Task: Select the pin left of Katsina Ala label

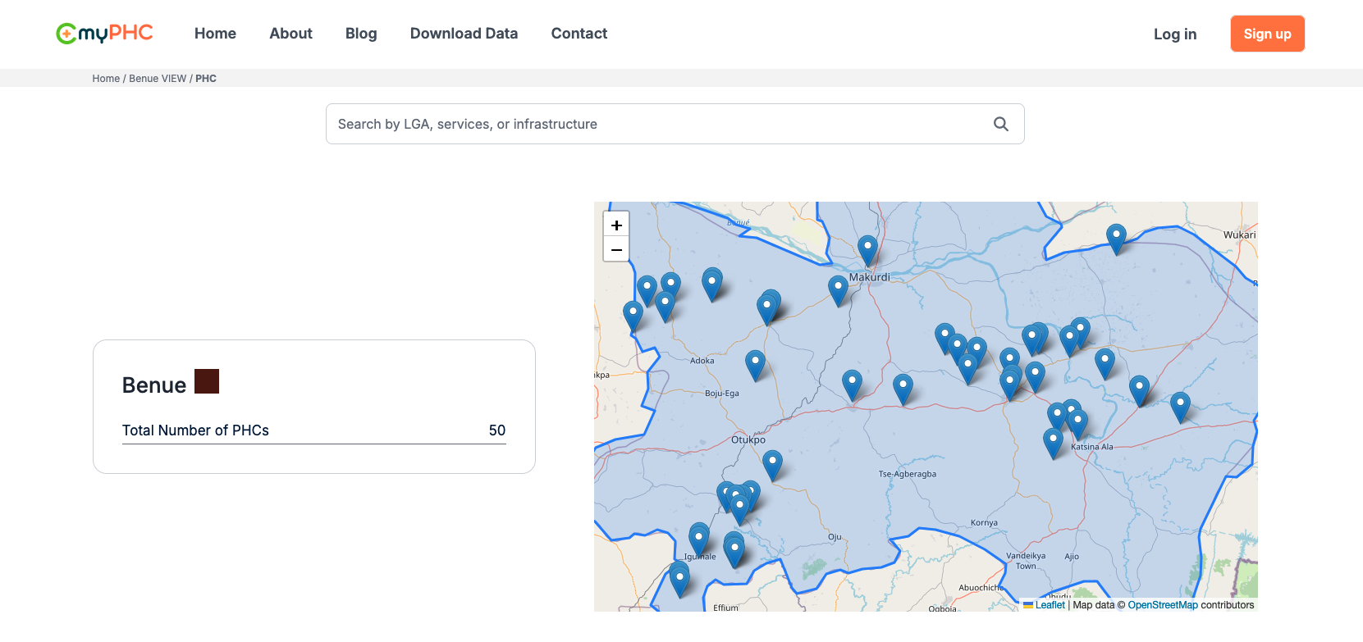Action: click(1053, 441)
